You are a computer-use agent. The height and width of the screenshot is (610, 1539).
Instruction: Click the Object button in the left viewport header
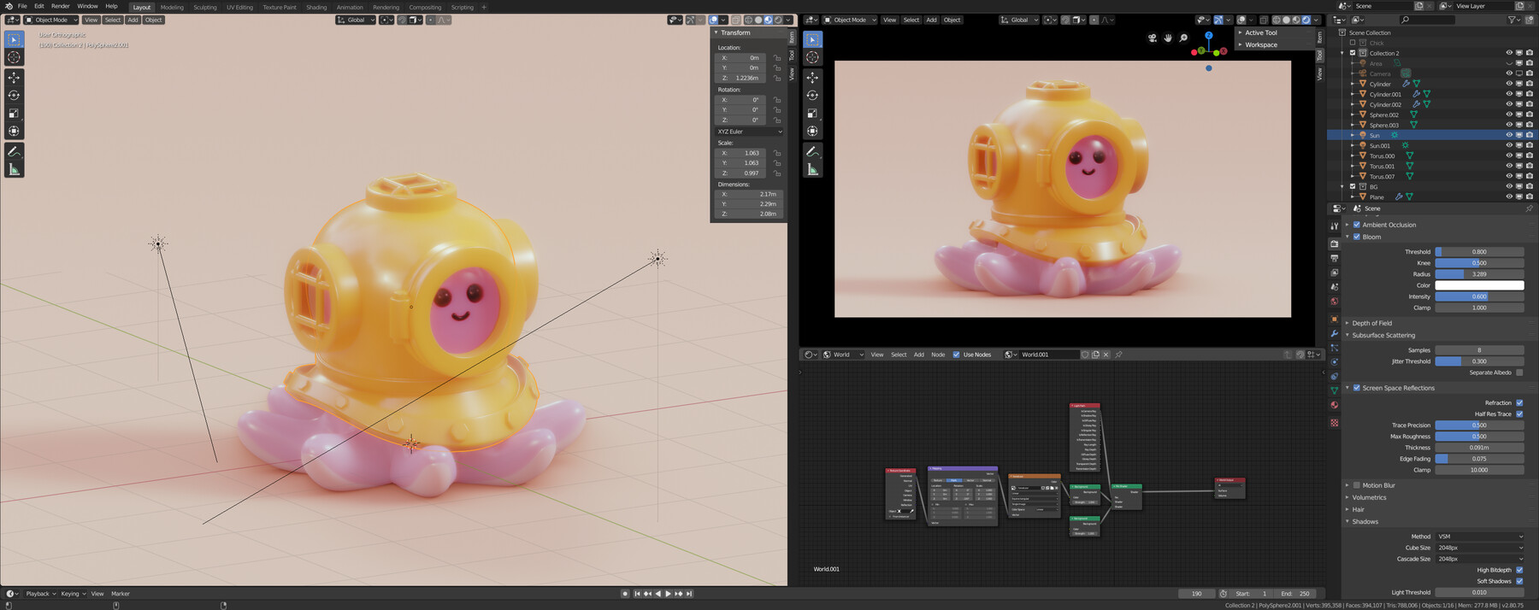(x=154, y=20)
